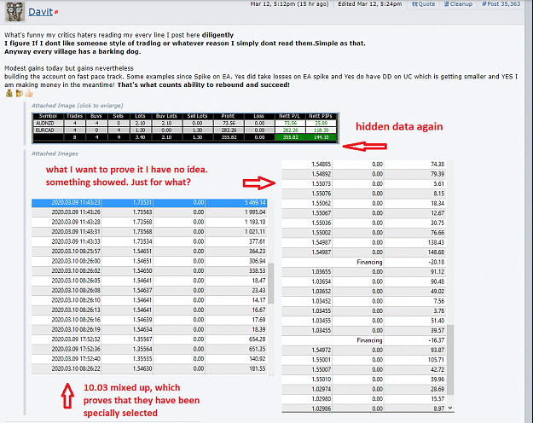This screenshot has width=533, height=423.
Task: Click the Financing -20.18 row
Action: (x=363, y=262)
